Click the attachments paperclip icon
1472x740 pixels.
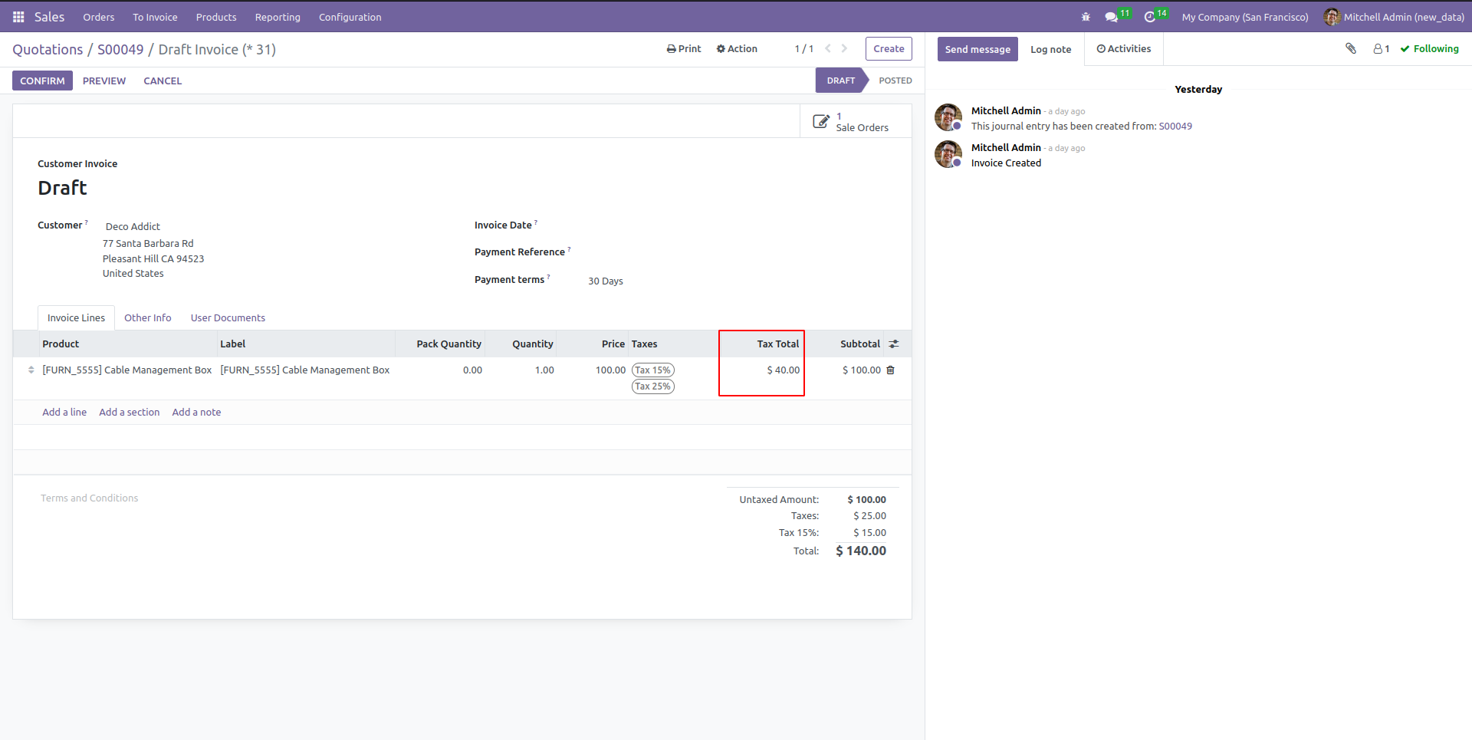1351,48
